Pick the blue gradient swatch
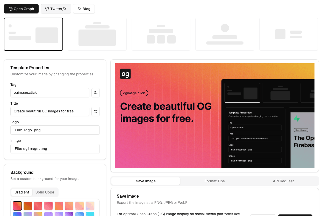Viewport: 322px width, 216px height. (x=17, y=214)
